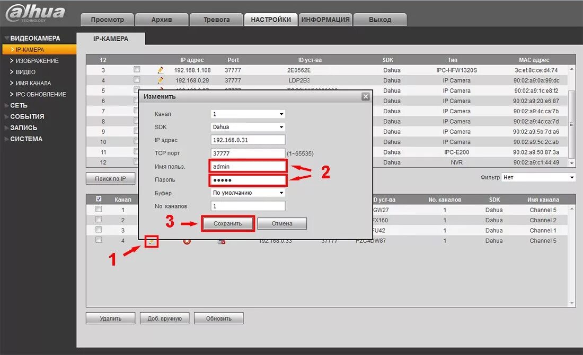The width and height of the screenshot is (583, 355).
Task: Click the IP адрес field with 192.168.0.31
Action: tap(248, 140)
